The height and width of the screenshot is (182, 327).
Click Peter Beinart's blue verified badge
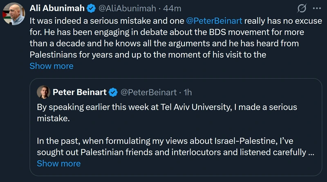[113, 92]
